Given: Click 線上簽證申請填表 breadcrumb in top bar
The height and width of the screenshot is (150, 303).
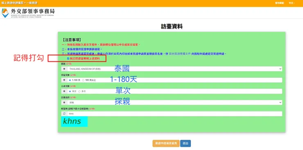Looking at the screenshot, I should point(12,3).
